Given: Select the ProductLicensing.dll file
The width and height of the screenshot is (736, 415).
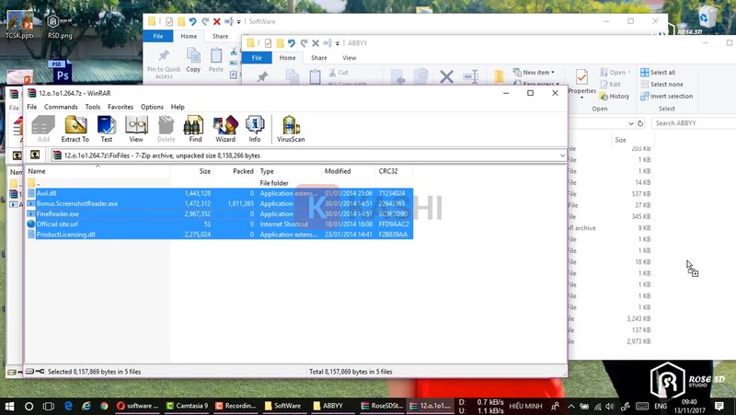Looking at the screenshot, I should pos(219,235).
